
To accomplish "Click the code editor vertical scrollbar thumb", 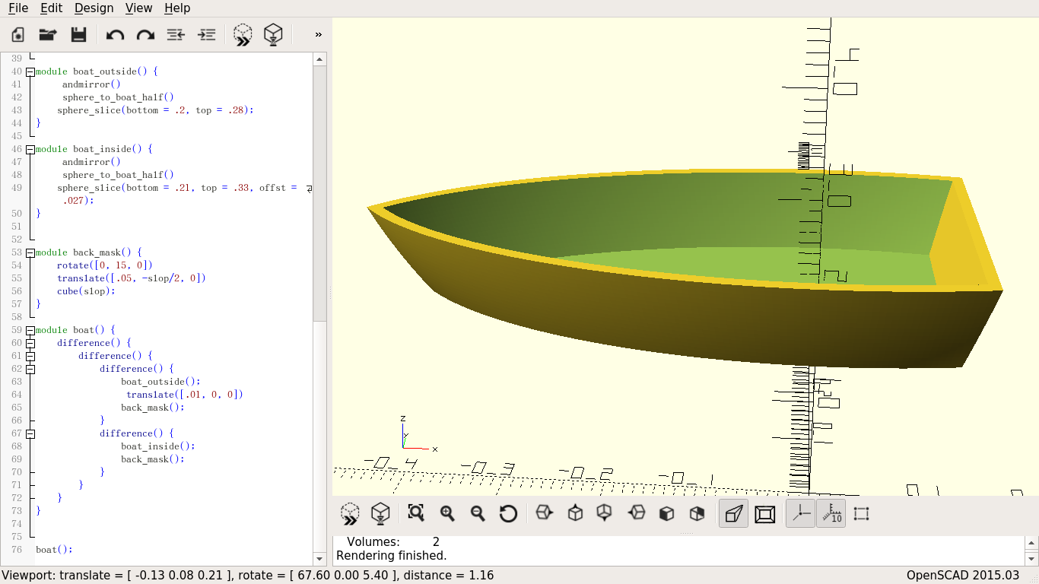I will click(x=320, y=193).
